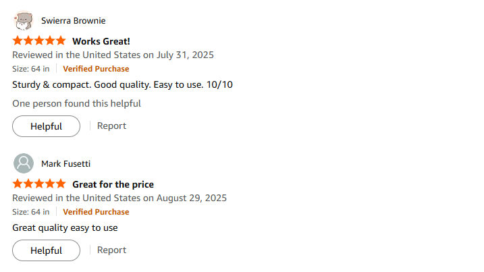Click Swierra Brownie's profile avatar
This screenshot has height=272, width=484.
tap(24, 20)
